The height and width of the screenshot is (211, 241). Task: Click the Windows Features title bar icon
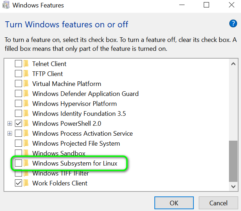tap(6, 5)
